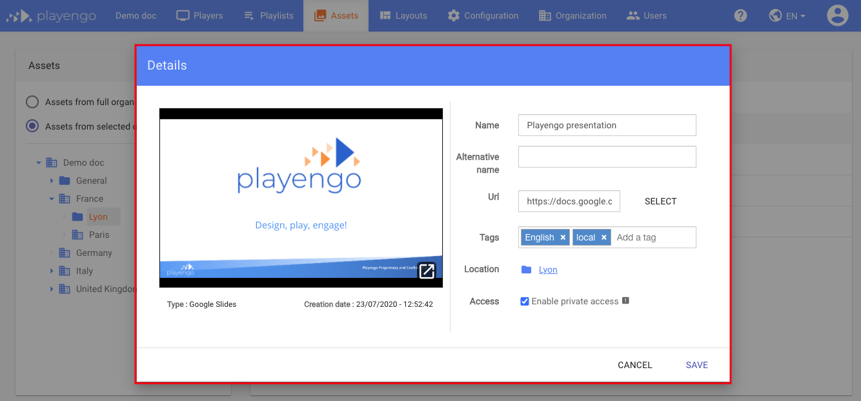Click the Lyon folder icon in tree
861x401 pixels.
(x=77, y=217)
